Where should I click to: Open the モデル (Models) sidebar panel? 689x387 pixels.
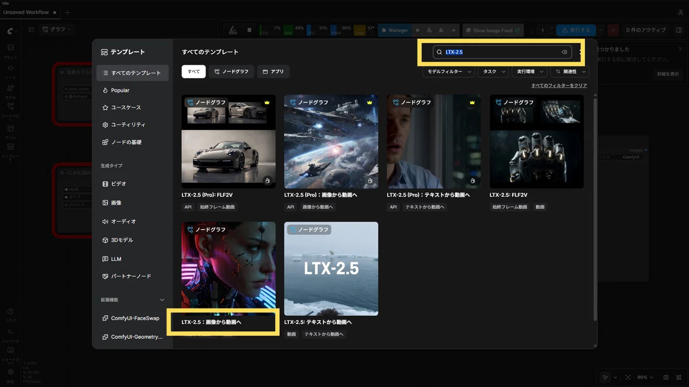click(x=10, y=91)
